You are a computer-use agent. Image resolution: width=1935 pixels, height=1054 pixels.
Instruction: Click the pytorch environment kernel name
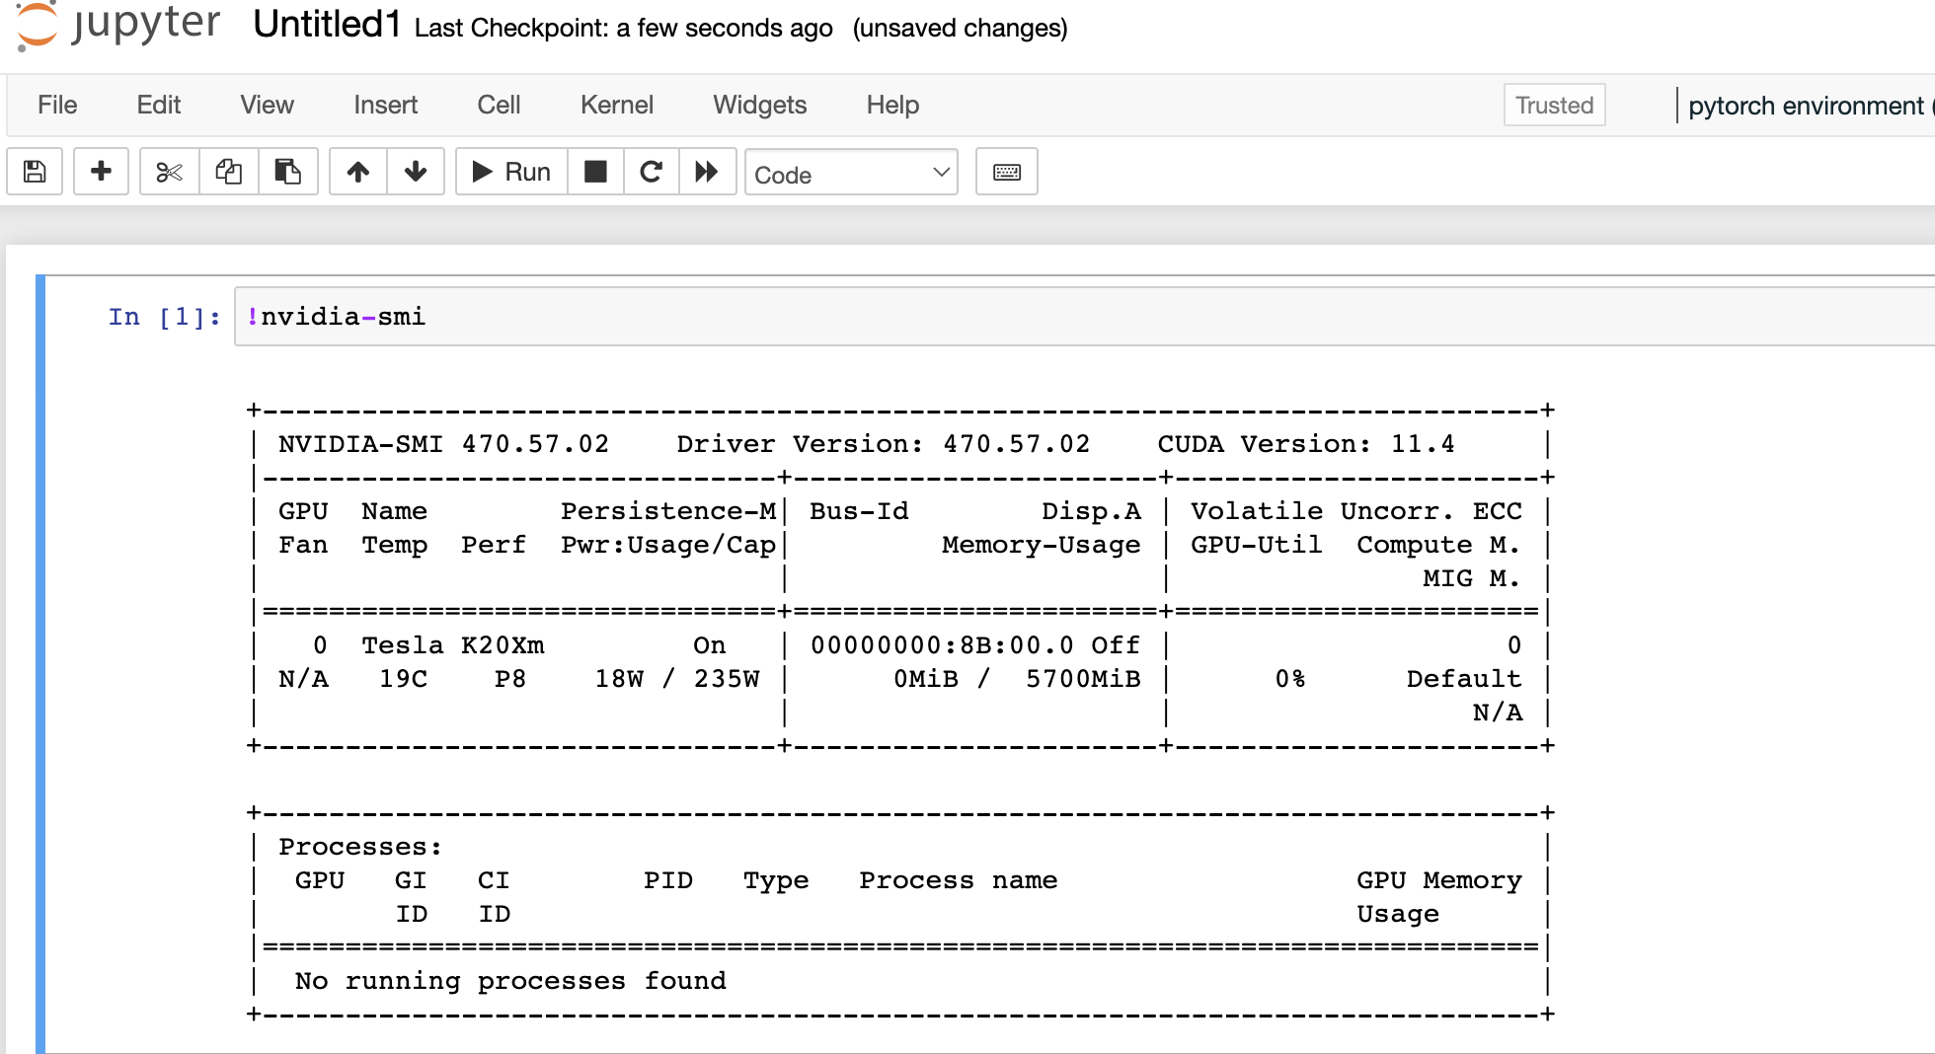click(x=1807, y=106)
